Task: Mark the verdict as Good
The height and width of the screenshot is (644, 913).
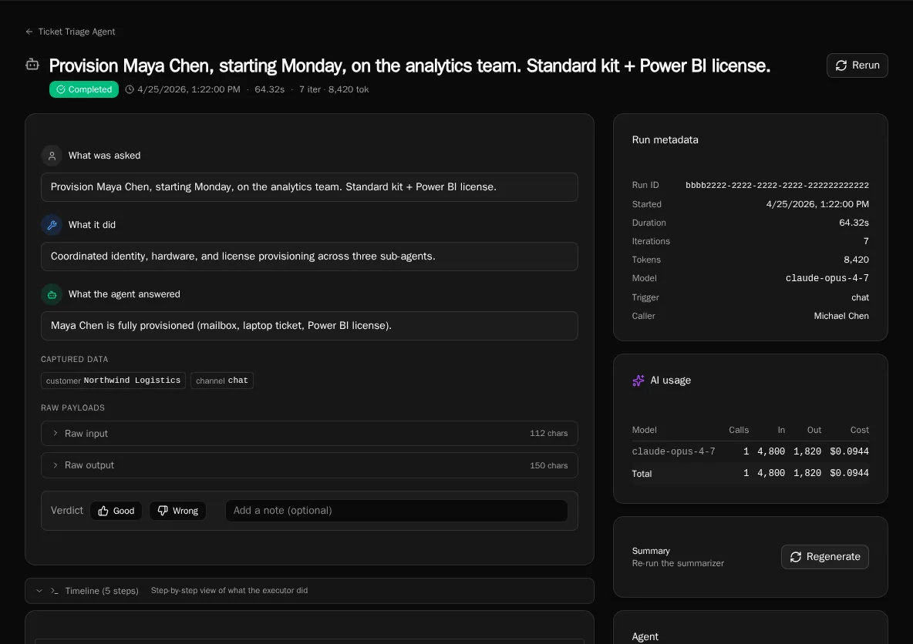Action: [116, 511]
